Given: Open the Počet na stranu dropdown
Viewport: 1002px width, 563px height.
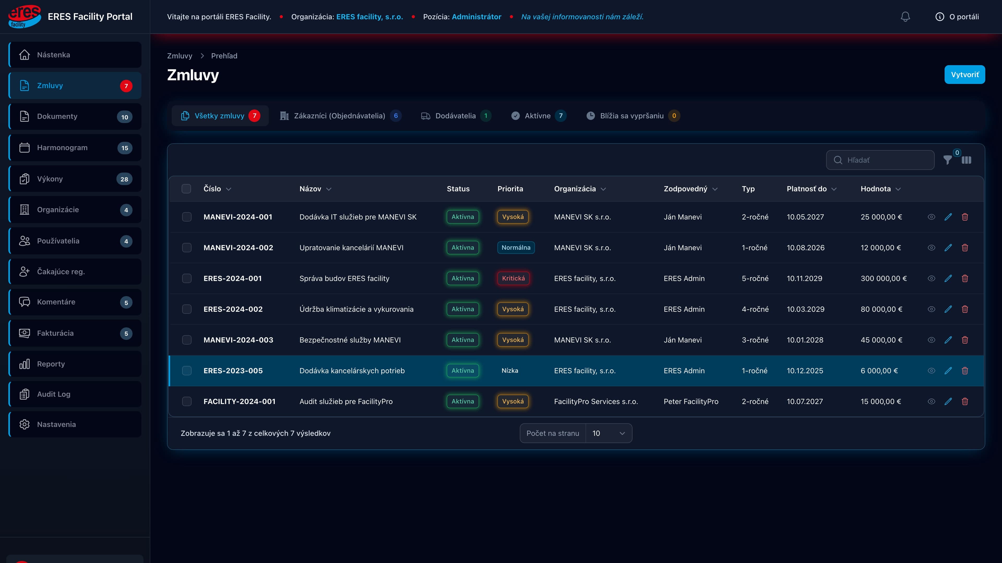Looking at the screenshot, I should pyautogui.click(x=609, y=433).
